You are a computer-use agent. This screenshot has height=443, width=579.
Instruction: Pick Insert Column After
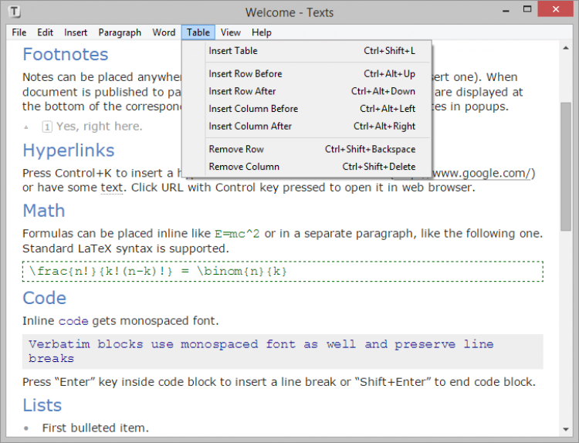pos(250,126)
